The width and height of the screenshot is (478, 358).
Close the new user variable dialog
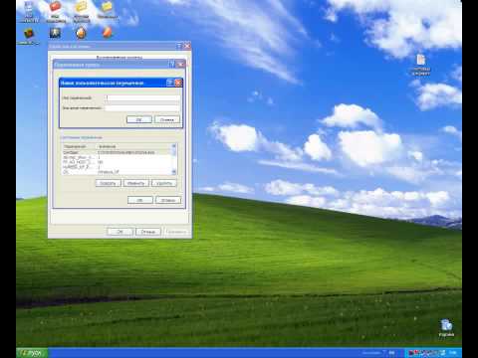[x=178, y=83]
